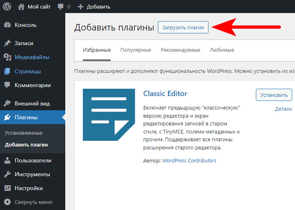The height and width of the screenshot is (210, 295).
Task: Open Внешний вид in the sidebar
Action: click(32, 104)
